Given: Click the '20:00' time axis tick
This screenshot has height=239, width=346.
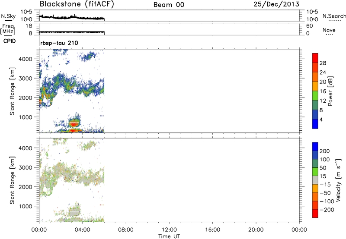Looking at the screenshot, I should pos(256,230).
